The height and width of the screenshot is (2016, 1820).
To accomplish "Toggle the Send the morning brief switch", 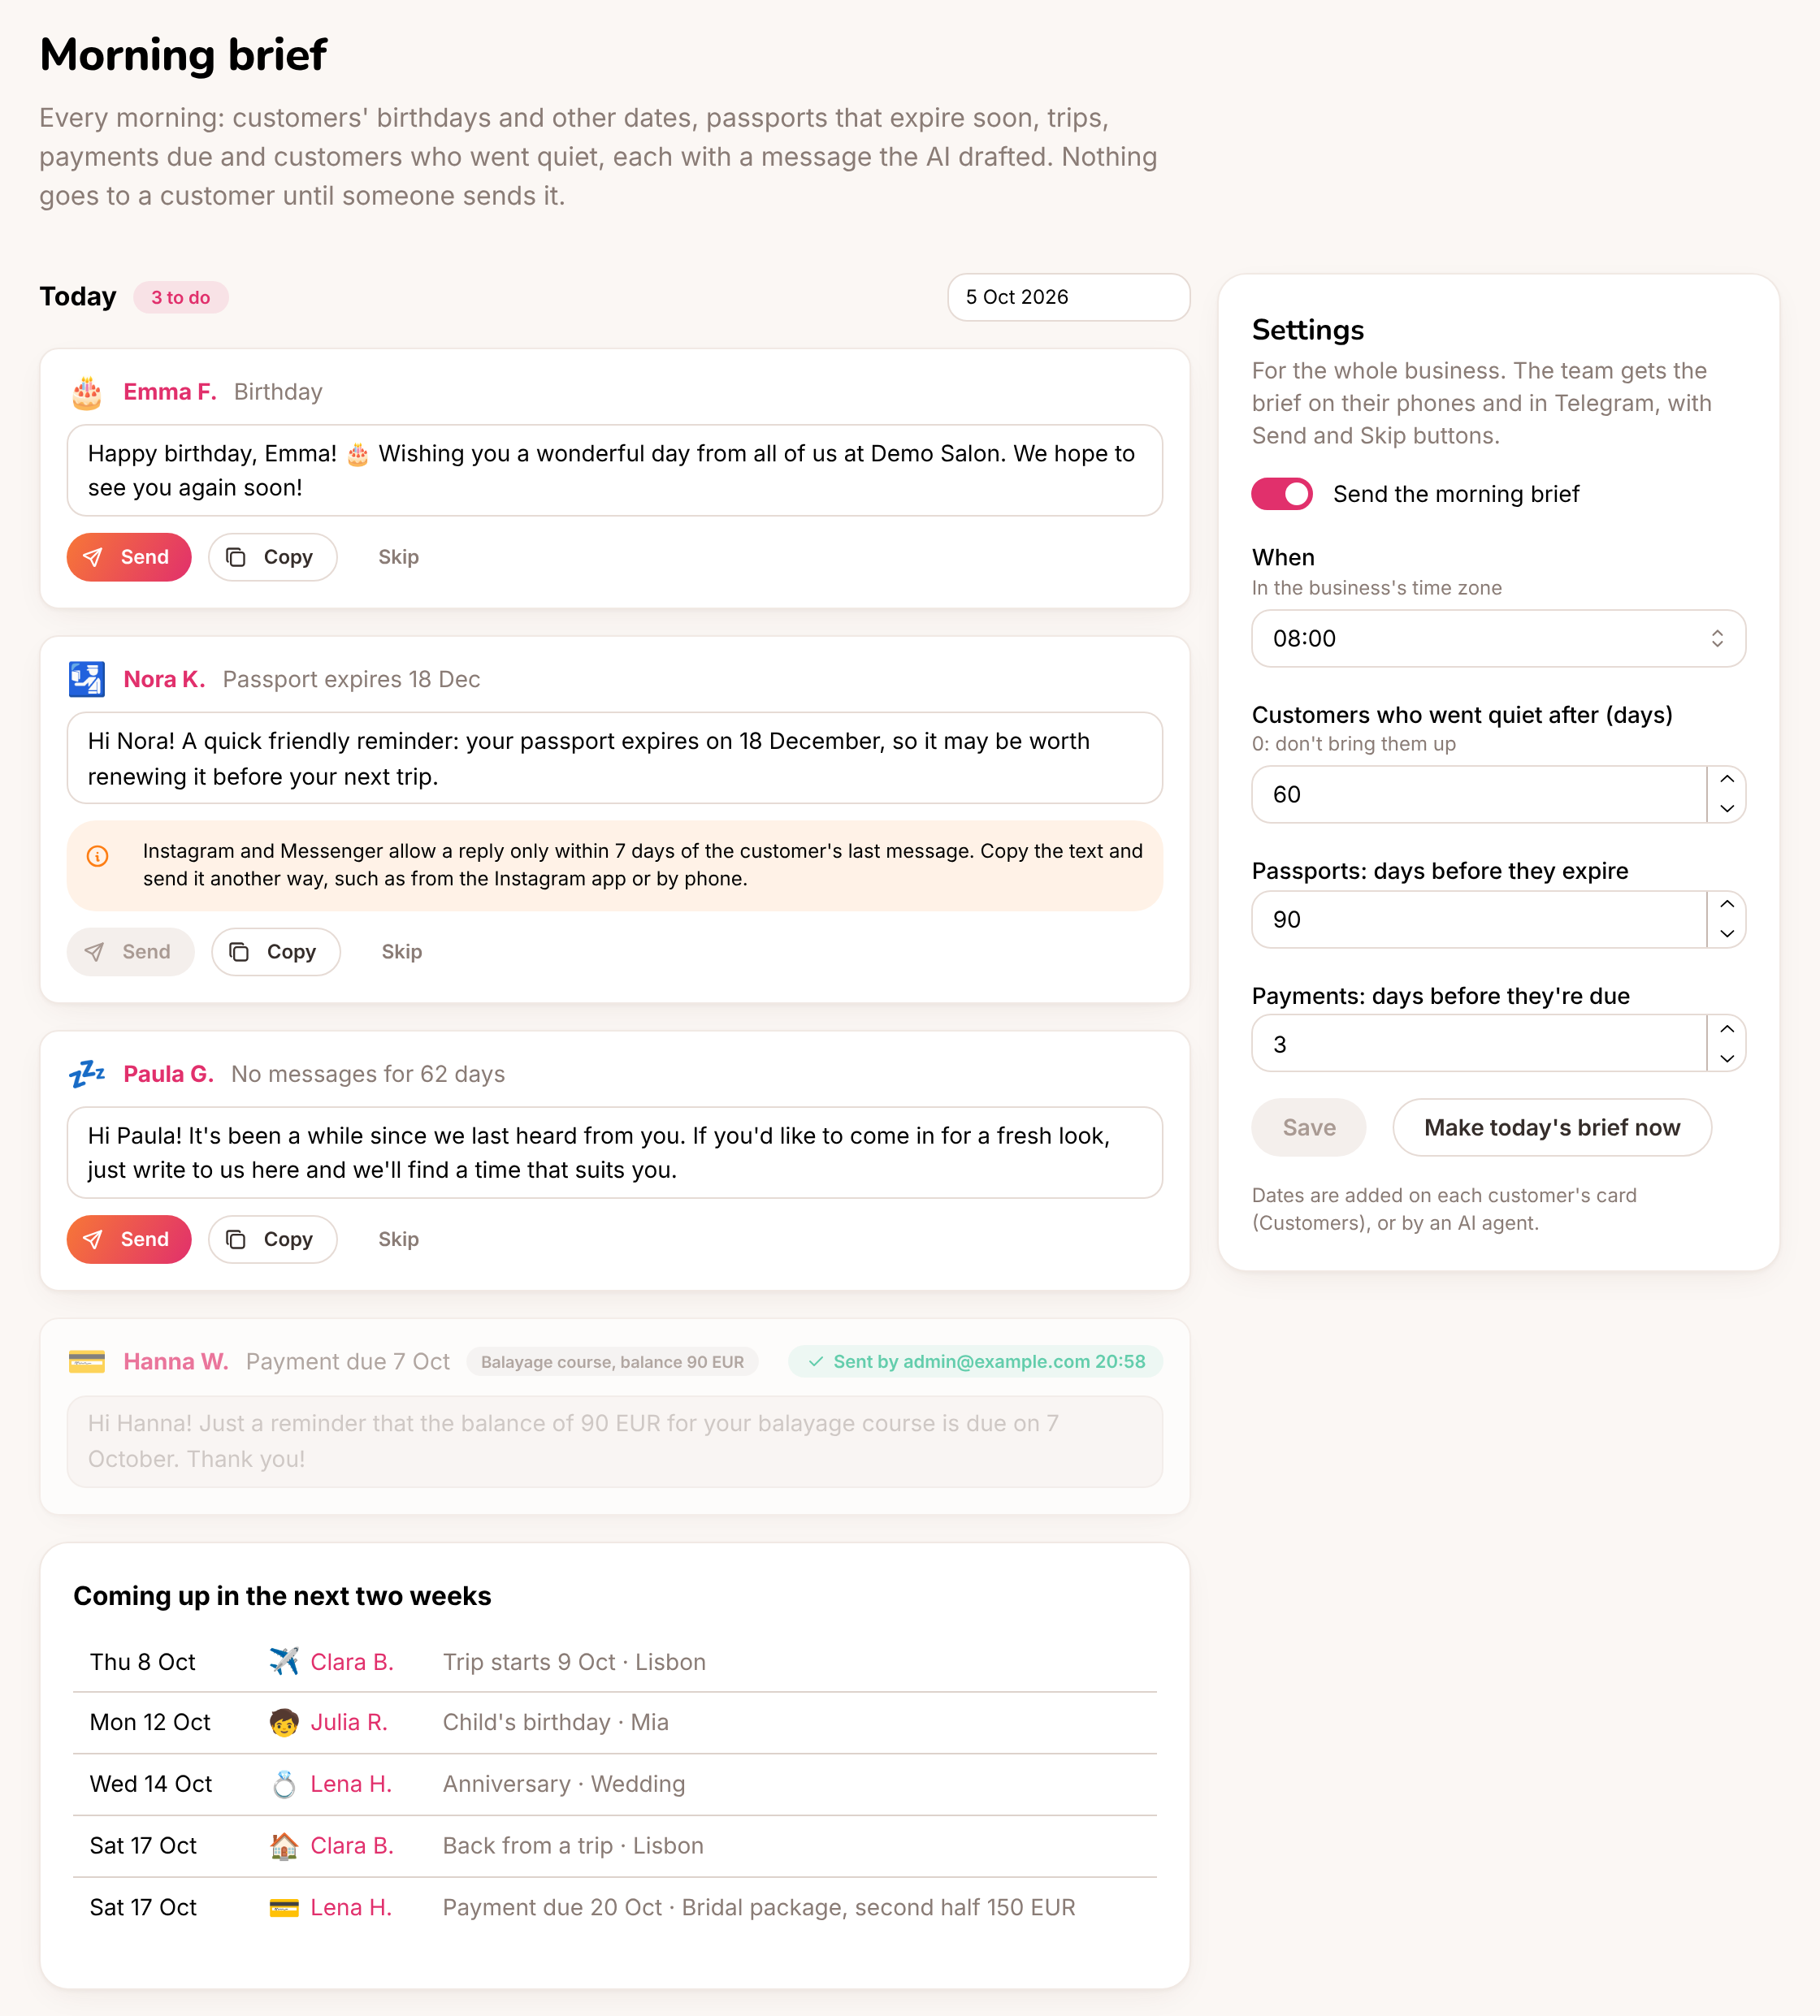I will point(1282,494).
